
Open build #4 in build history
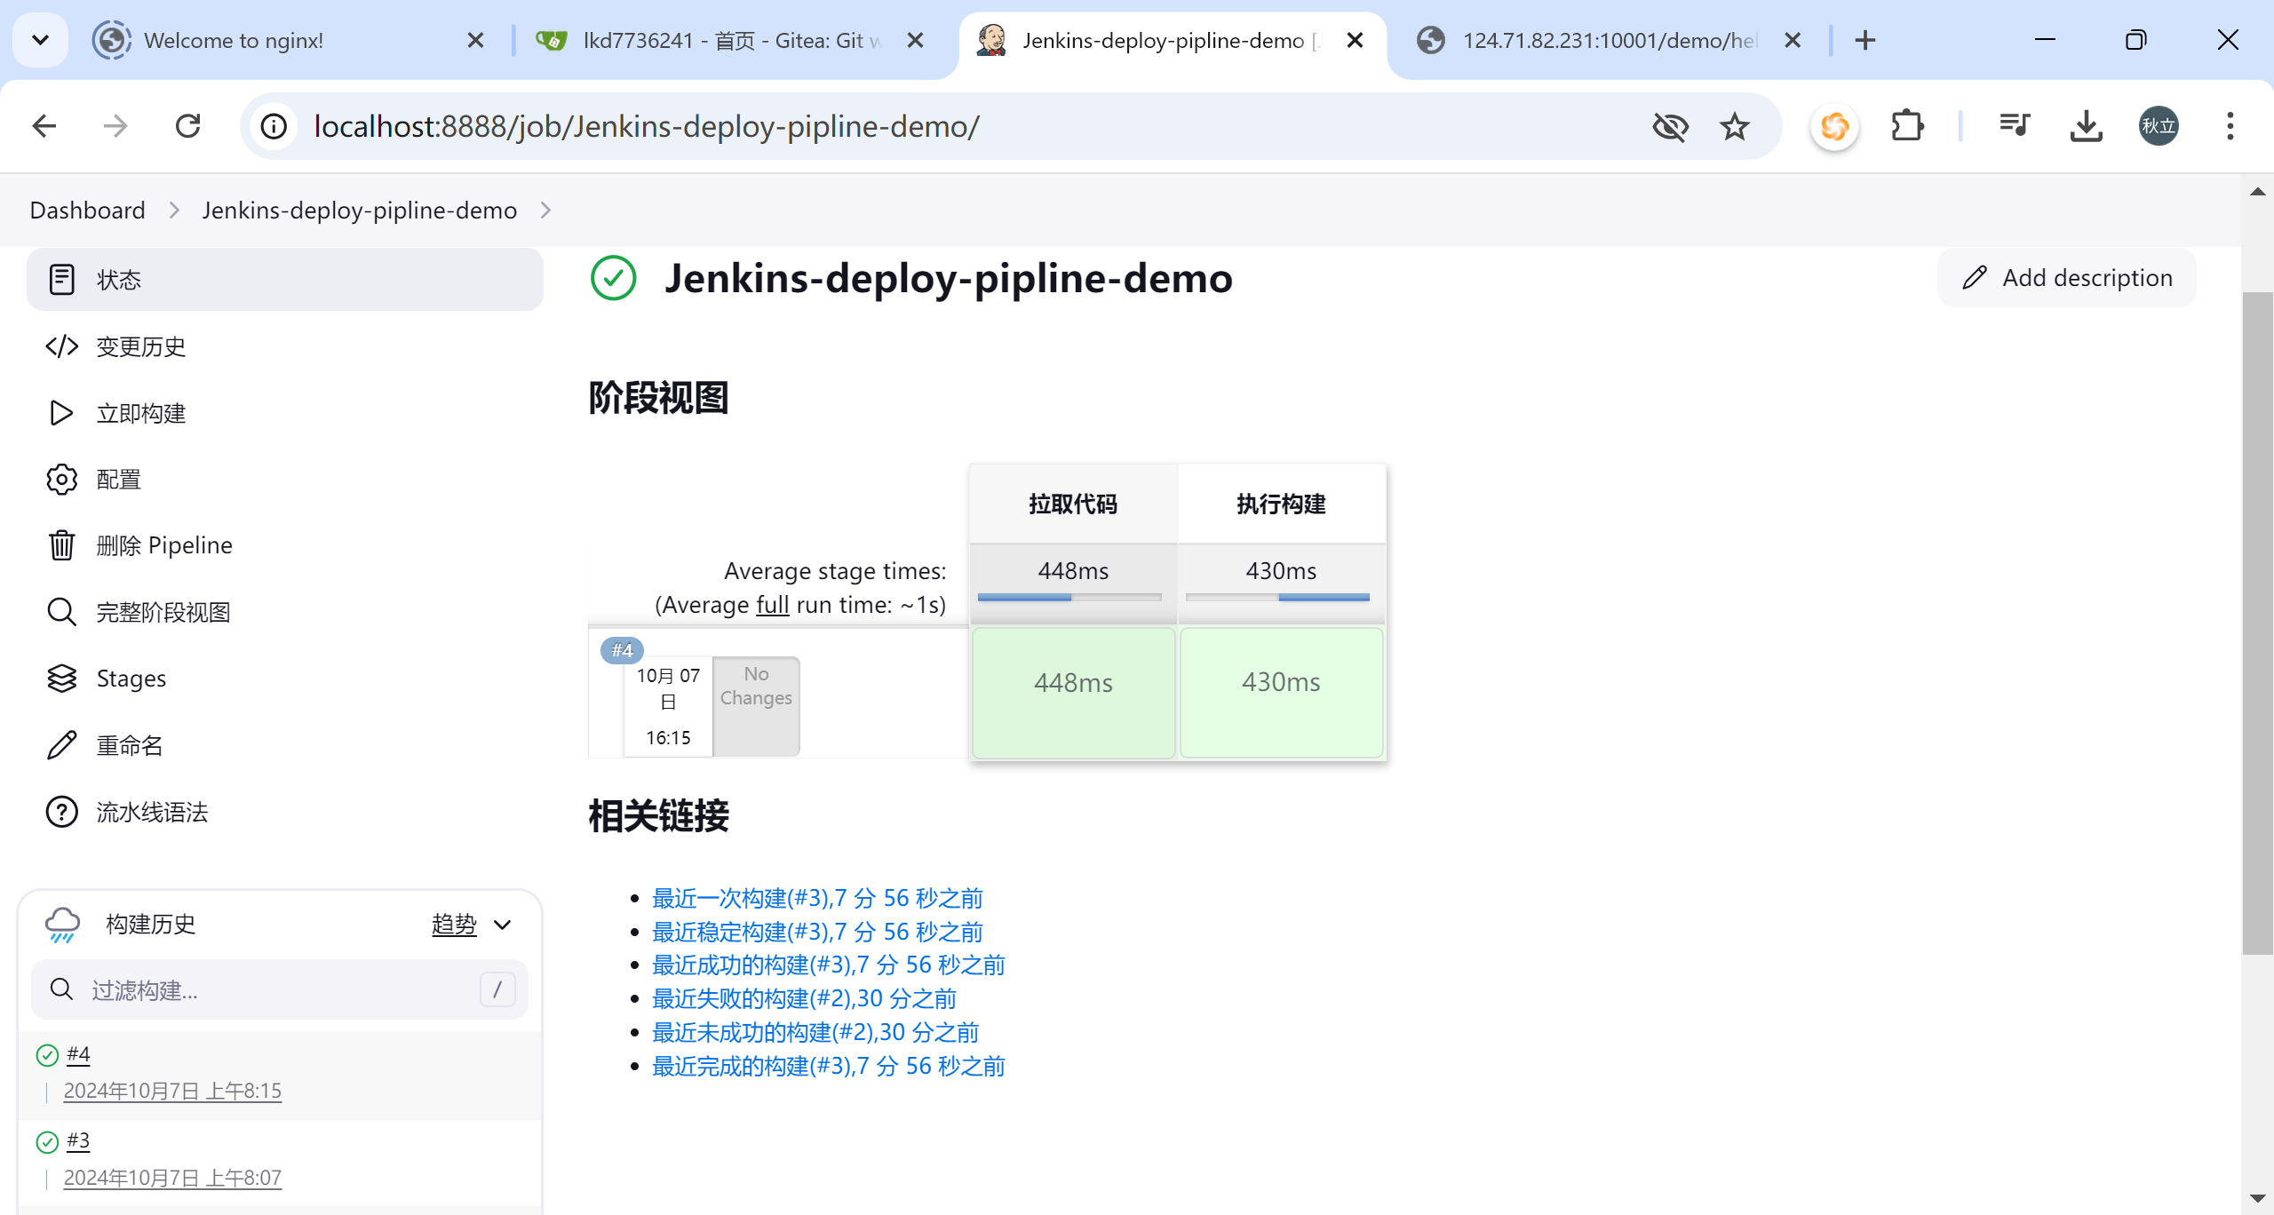(x=78, y=1054)
